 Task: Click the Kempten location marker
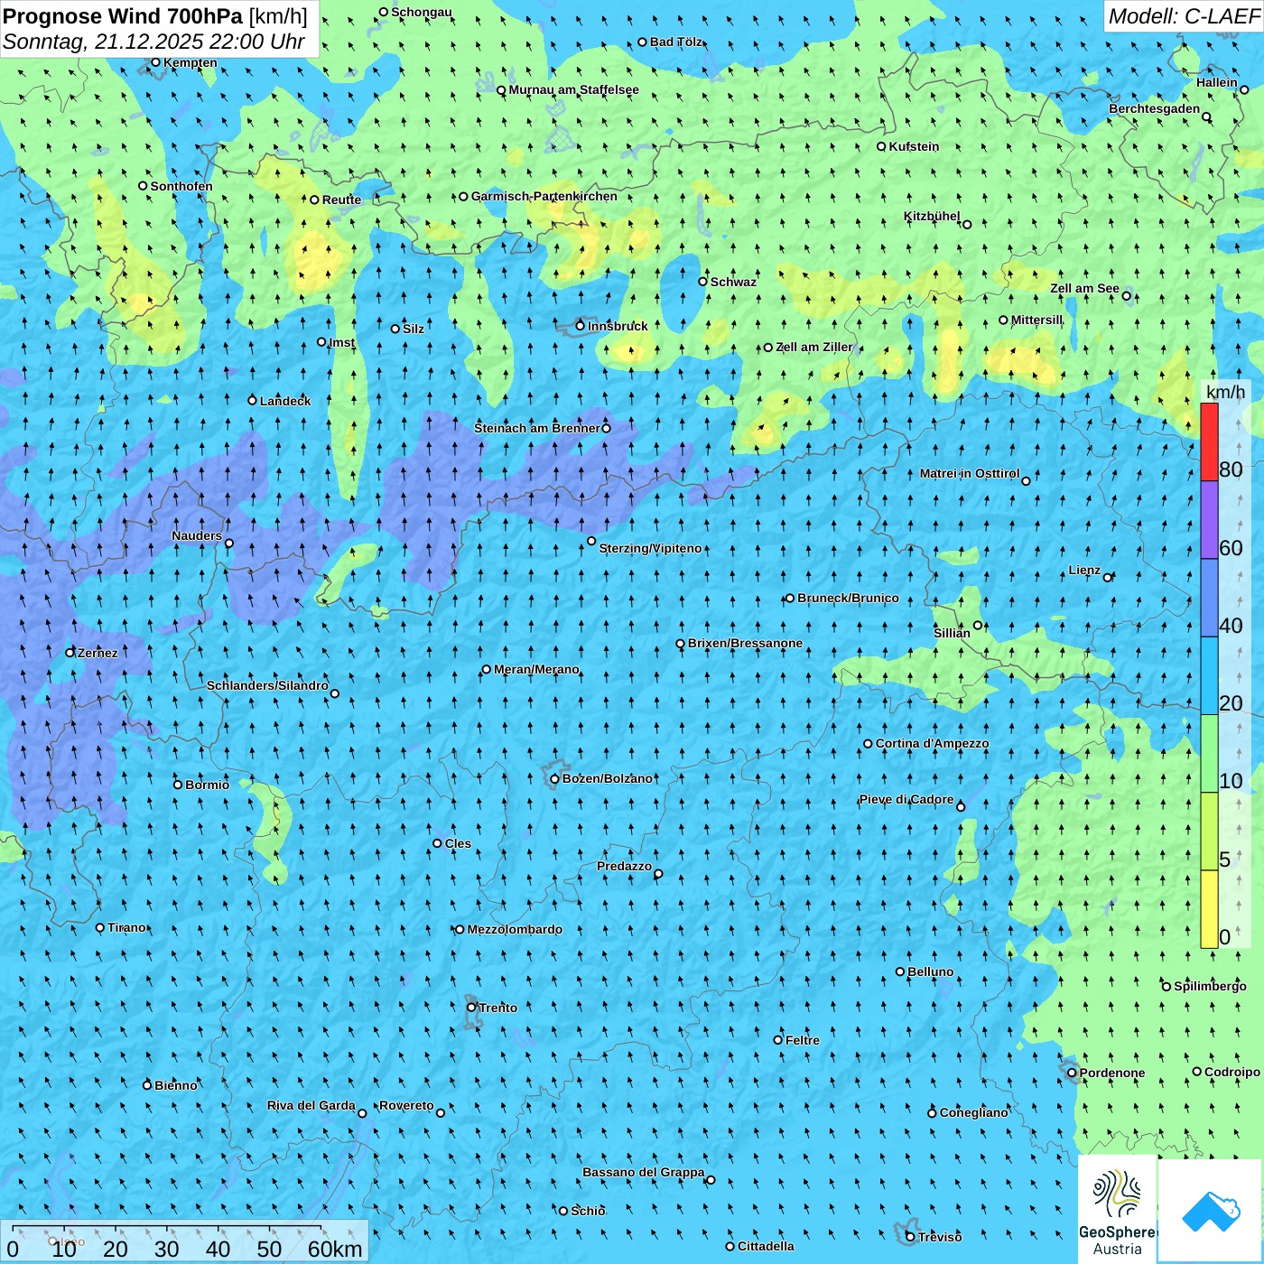(155, 62)
